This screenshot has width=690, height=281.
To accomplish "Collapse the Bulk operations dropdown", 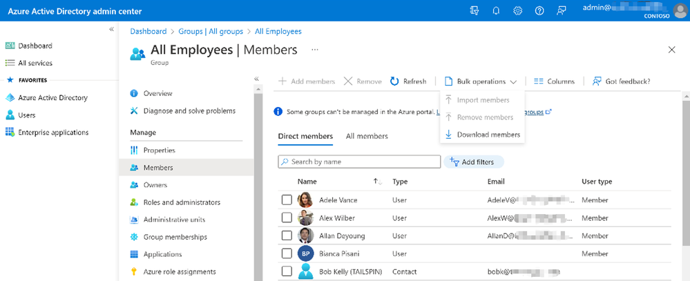I will [x=480, y=81].
